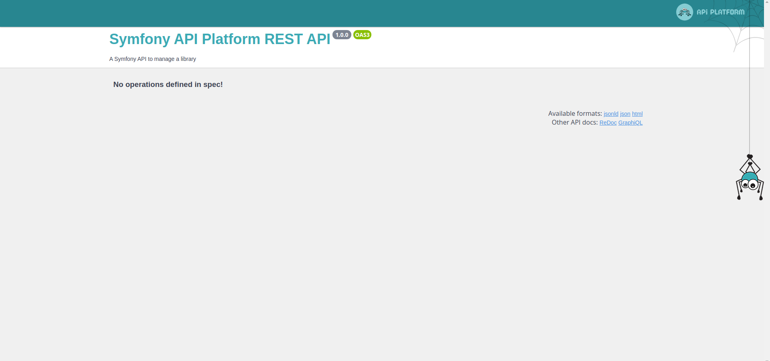Screen dimensions: 770x361
Task: Click the OAS3 specification badge
Action: [362, 34]
